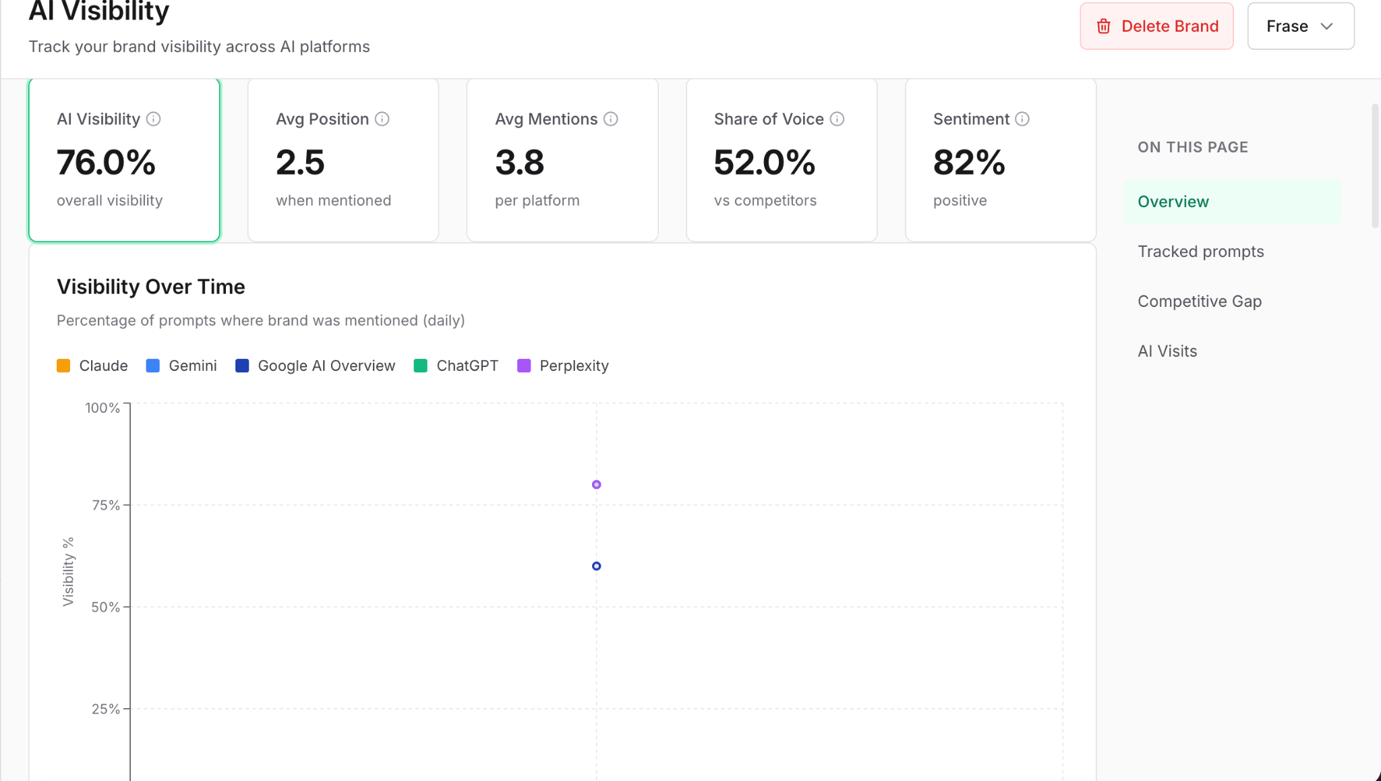Image resolution: width=1381 pixels, height=781 pixels.
Task: Click purple Perplexity data point on chart
Action: (x=596, y=484)
